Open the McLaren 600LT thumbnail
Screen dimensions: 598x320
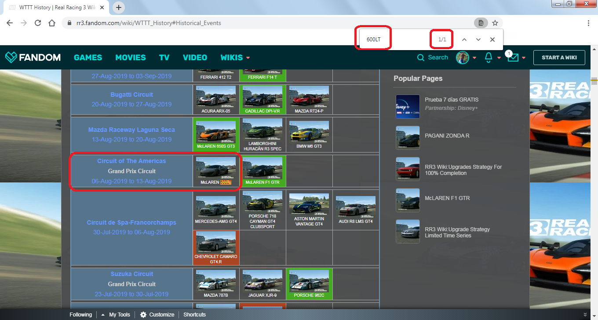click(216, 168)
